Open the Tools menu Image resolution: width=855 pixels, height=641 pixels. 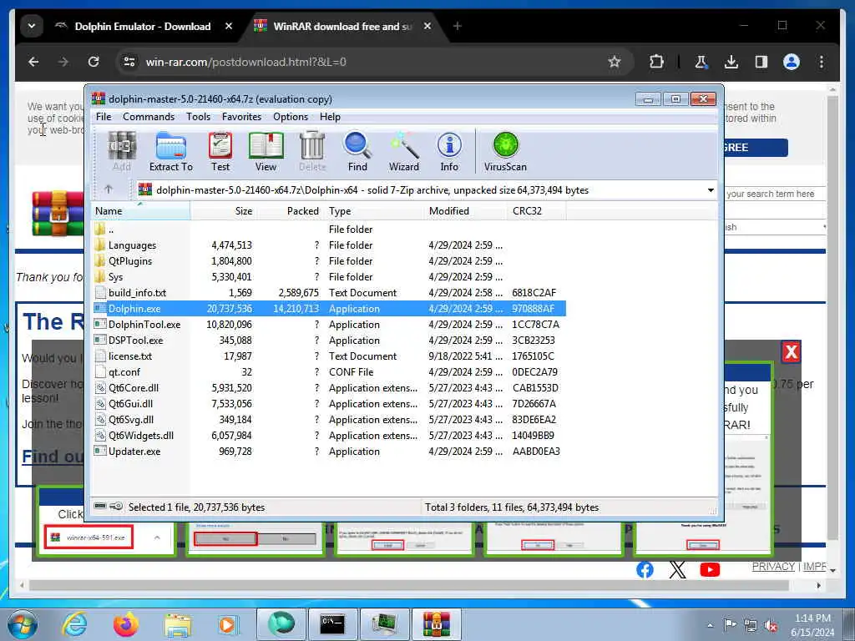coord(198,117)
